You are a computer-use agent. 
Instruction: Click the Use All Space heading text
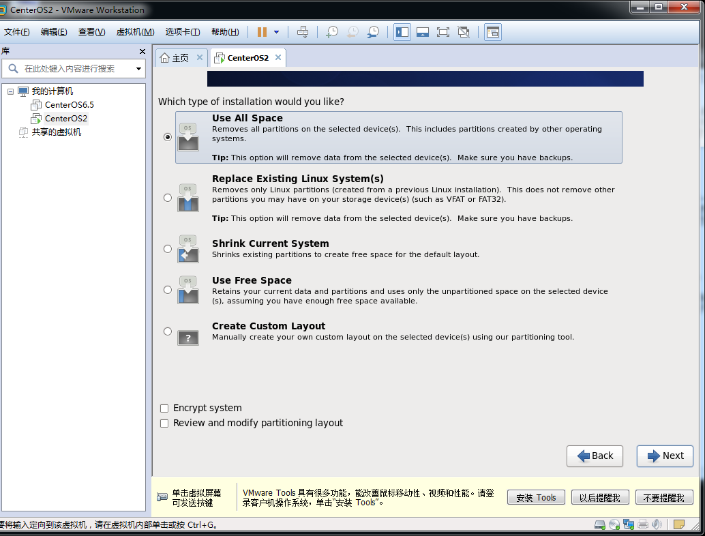tap(247, 118)
